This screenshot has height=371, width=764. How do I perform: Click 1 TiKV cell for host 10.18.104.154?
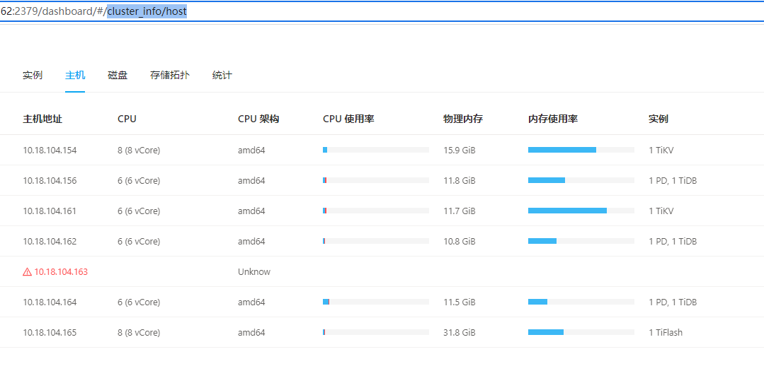pos(661,151)
